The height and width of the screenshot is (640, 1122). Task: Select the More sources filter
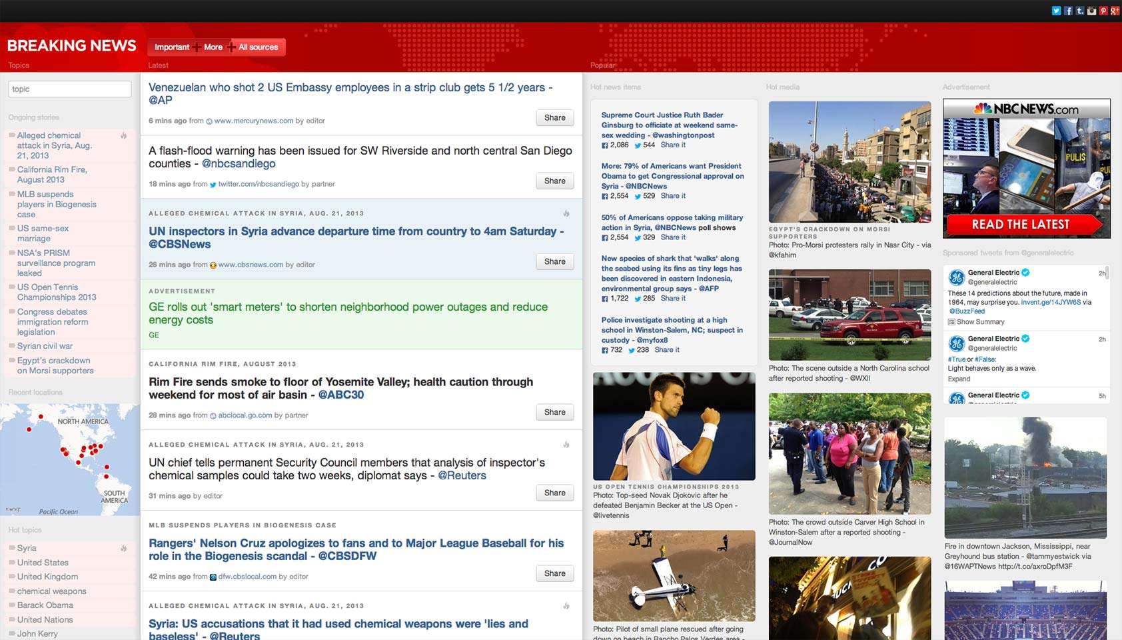click(x=213, y=47)
